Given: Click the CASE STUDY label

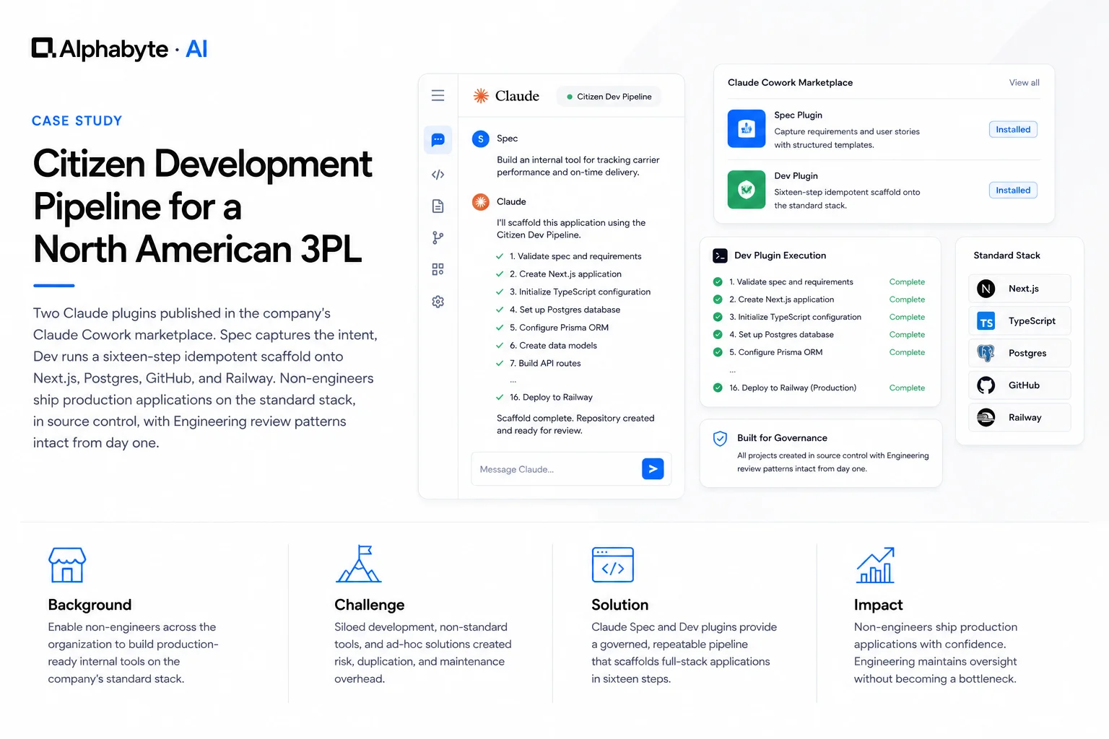Looking at the screenshot, I should point(77,121).
